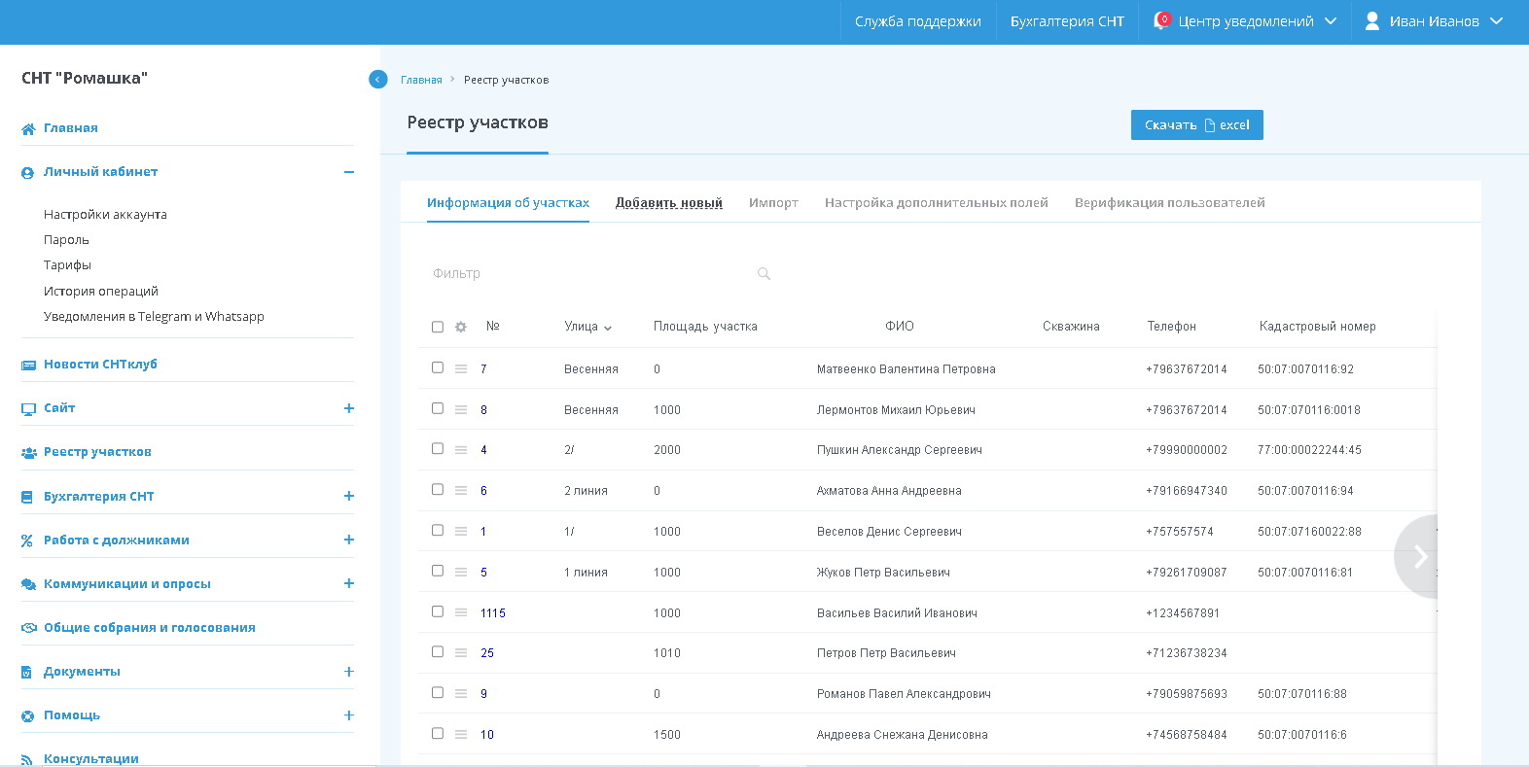Open Бухгалтерия СНТ in top bar
The height and width of the screenshot is (767, 1529).
coord(1067,21)
